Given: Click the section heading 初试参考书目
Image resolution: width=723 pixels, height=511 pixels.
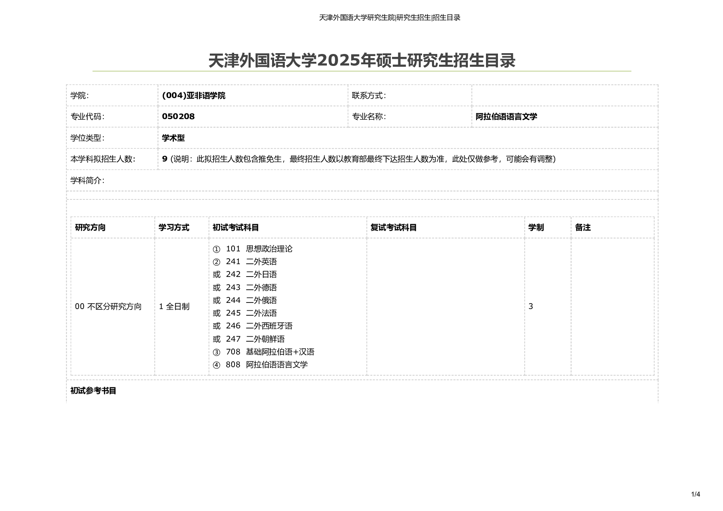Looking at the screenshot, I should pos(94,391).
